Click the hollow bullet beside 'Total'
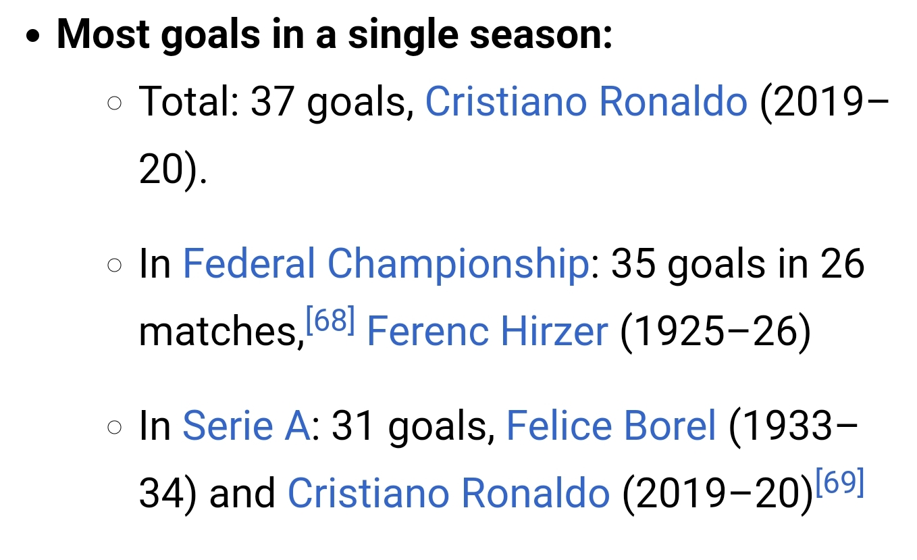 click(x=115, y=103)
